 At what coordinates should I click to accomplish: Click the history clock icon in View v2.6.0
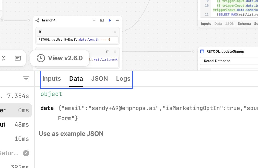(x=41, y=58)
